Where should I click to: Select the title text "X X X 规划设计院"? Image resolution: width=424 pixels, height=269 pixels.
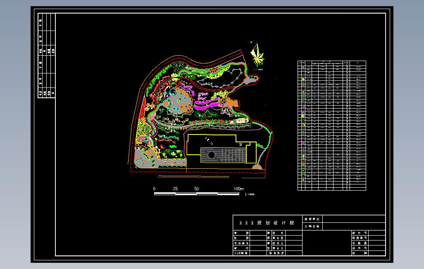[267, 223]
